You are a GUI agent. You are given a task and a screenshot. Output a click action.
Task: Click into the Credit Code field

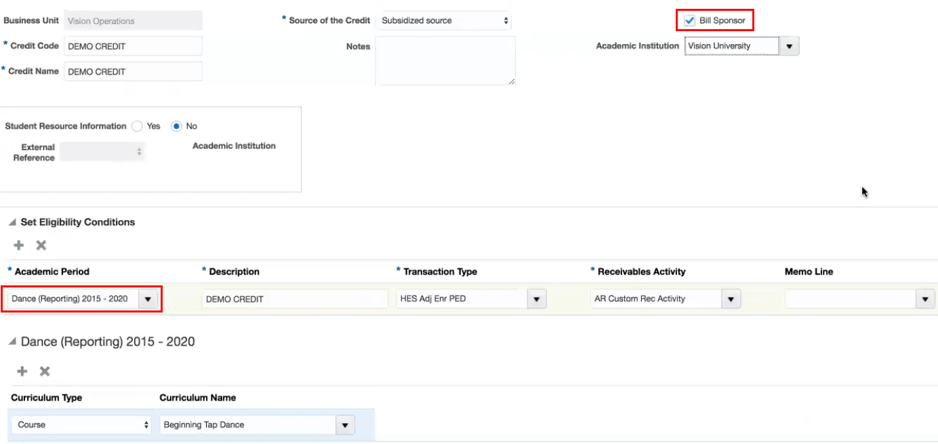pyautogui.click(x=133, y=46)
